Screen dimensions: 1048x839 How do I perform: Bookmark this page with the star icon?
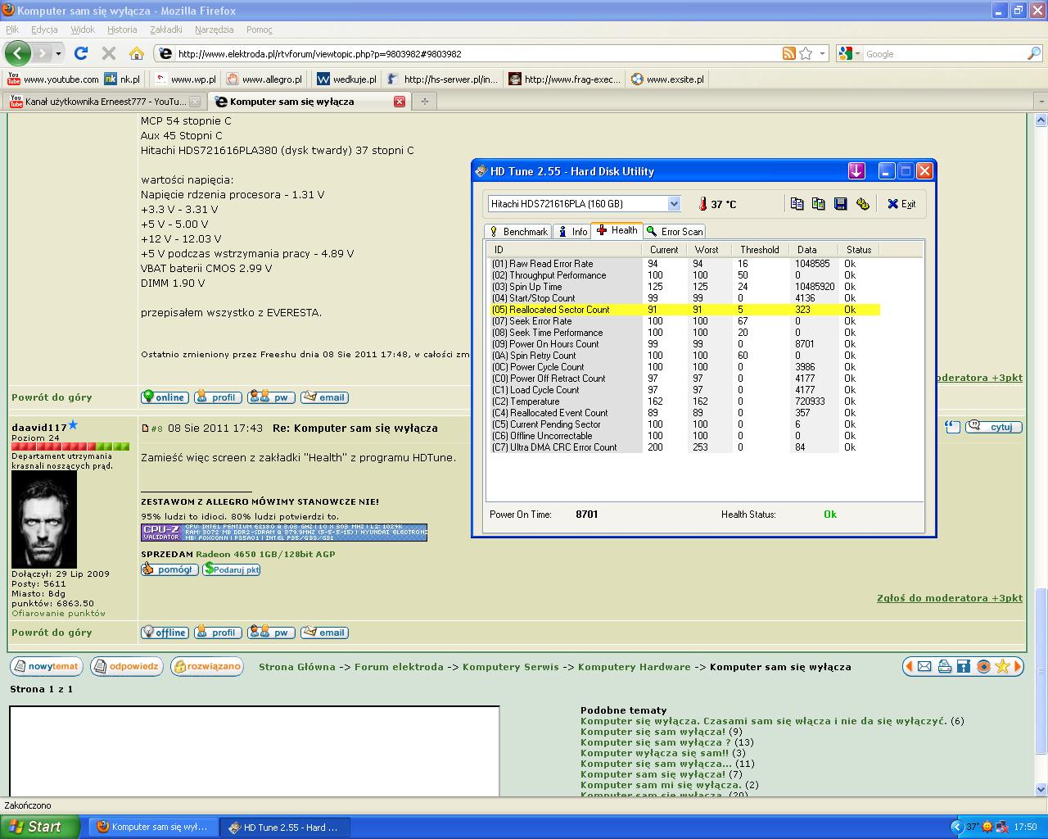(806, 53)
